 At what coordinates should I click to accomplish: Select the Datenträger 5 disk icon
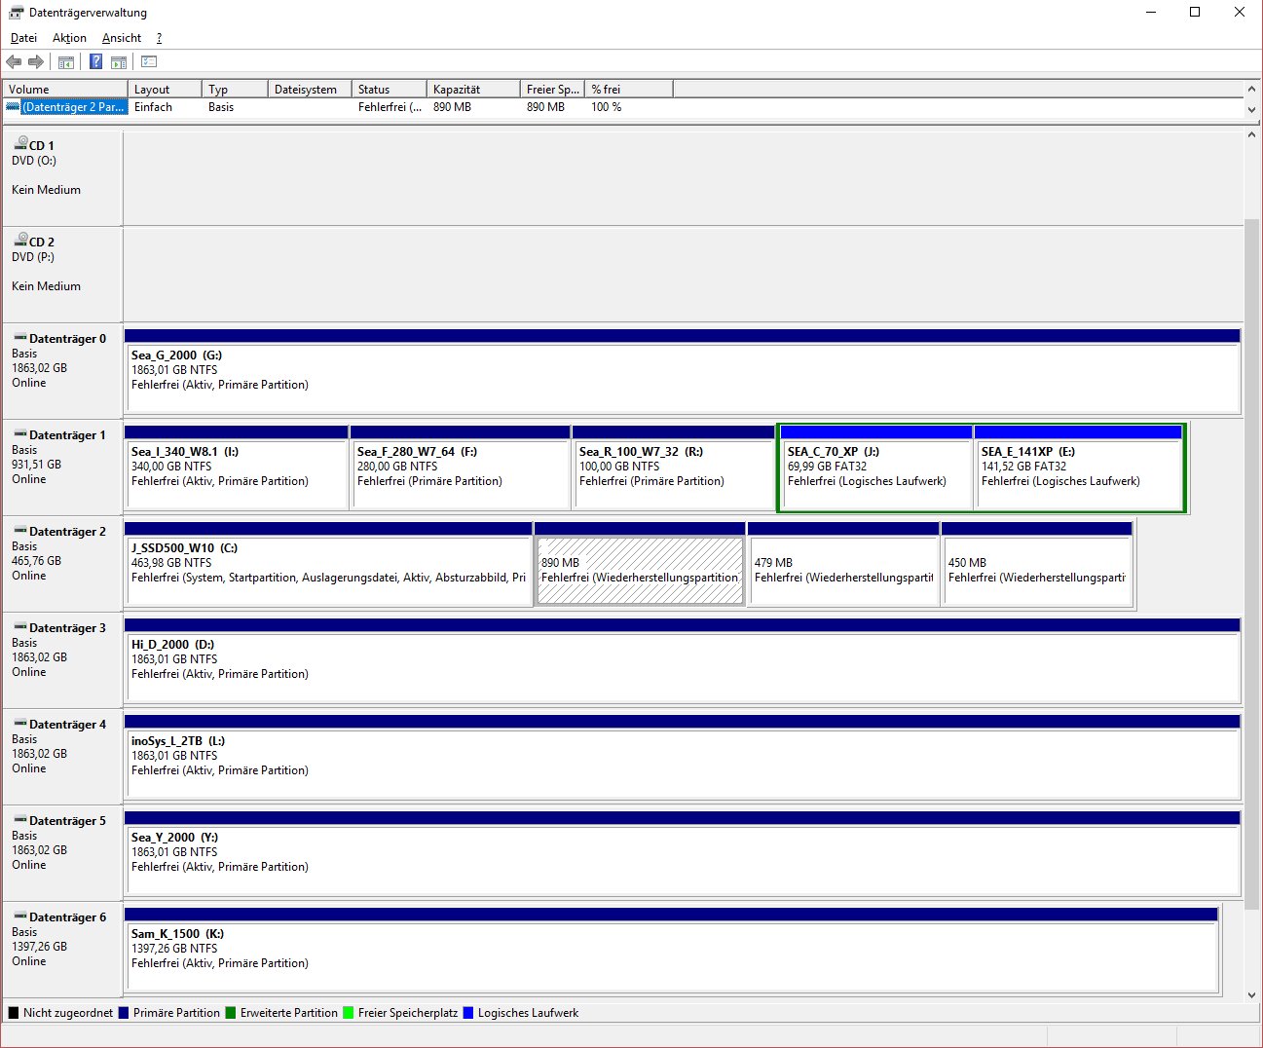click(20, 820)
